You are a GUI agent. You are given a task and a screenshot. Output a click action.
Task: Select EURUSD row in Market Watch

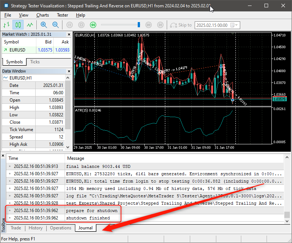pyautogui.click(x=36, y=50)
